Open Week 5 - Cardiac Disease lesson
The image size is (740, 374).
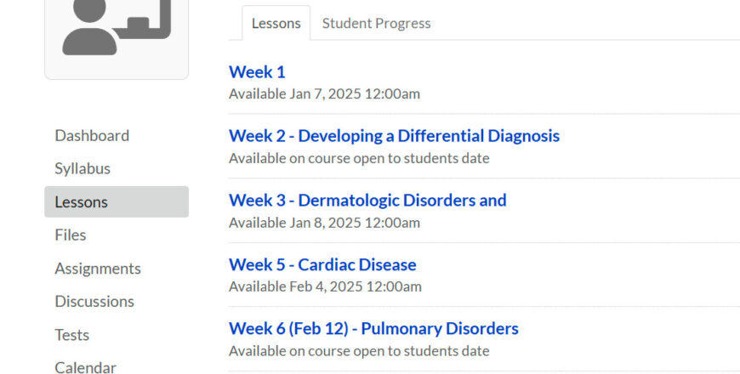[322, 264]
